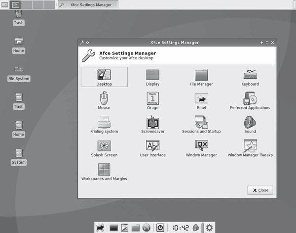Open Preferred Applications settings

pos(250,100)
